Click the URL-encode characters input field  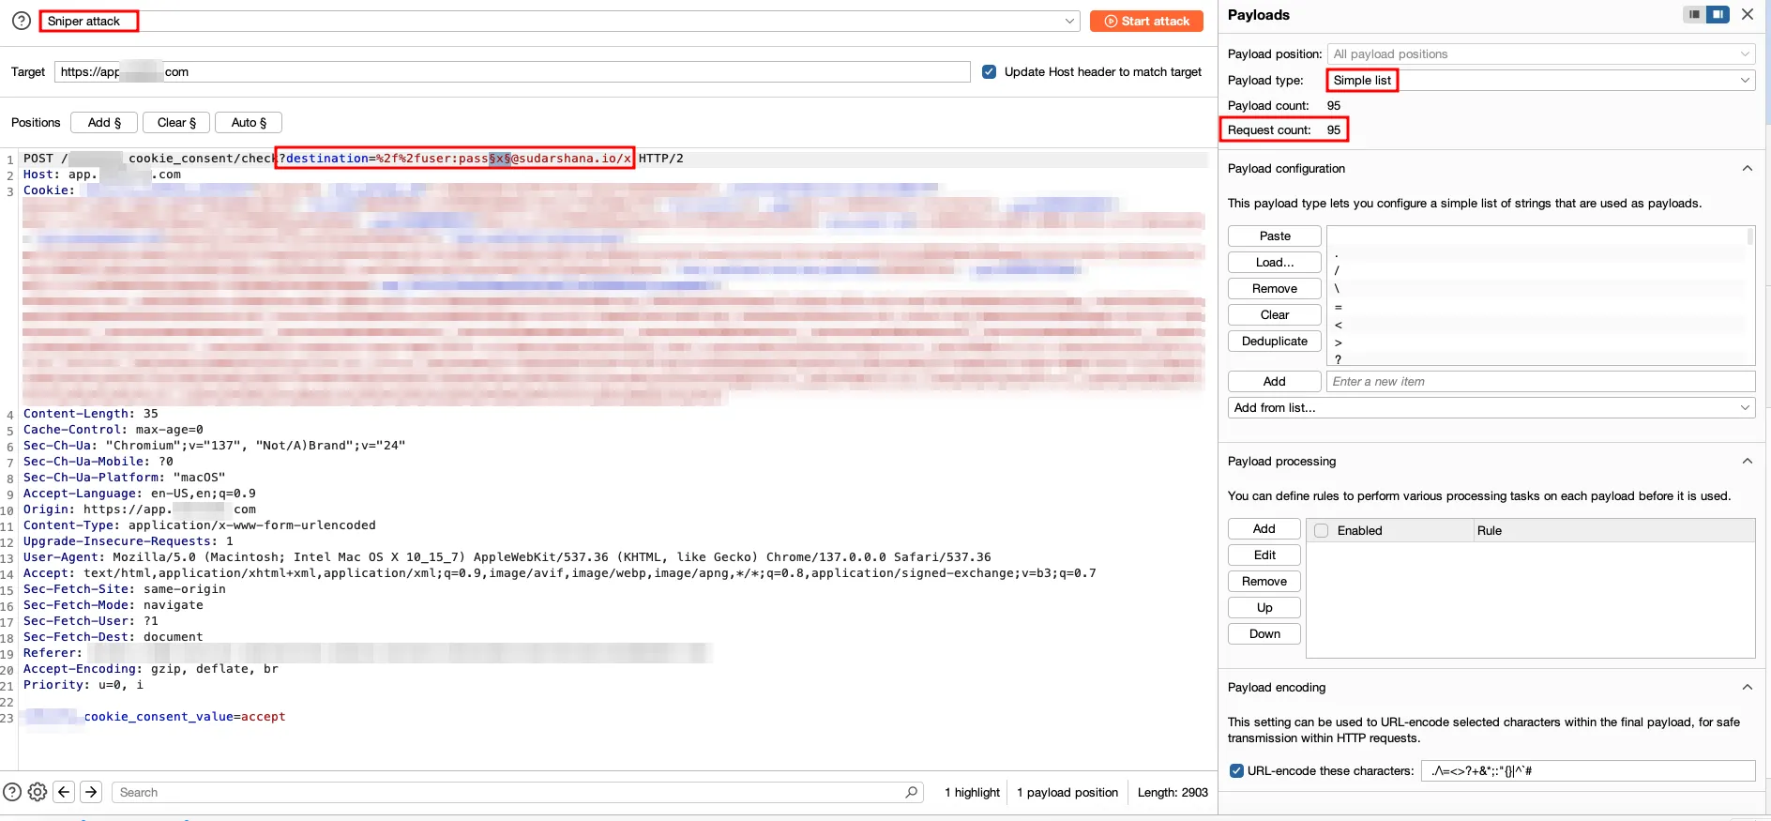1588,770
